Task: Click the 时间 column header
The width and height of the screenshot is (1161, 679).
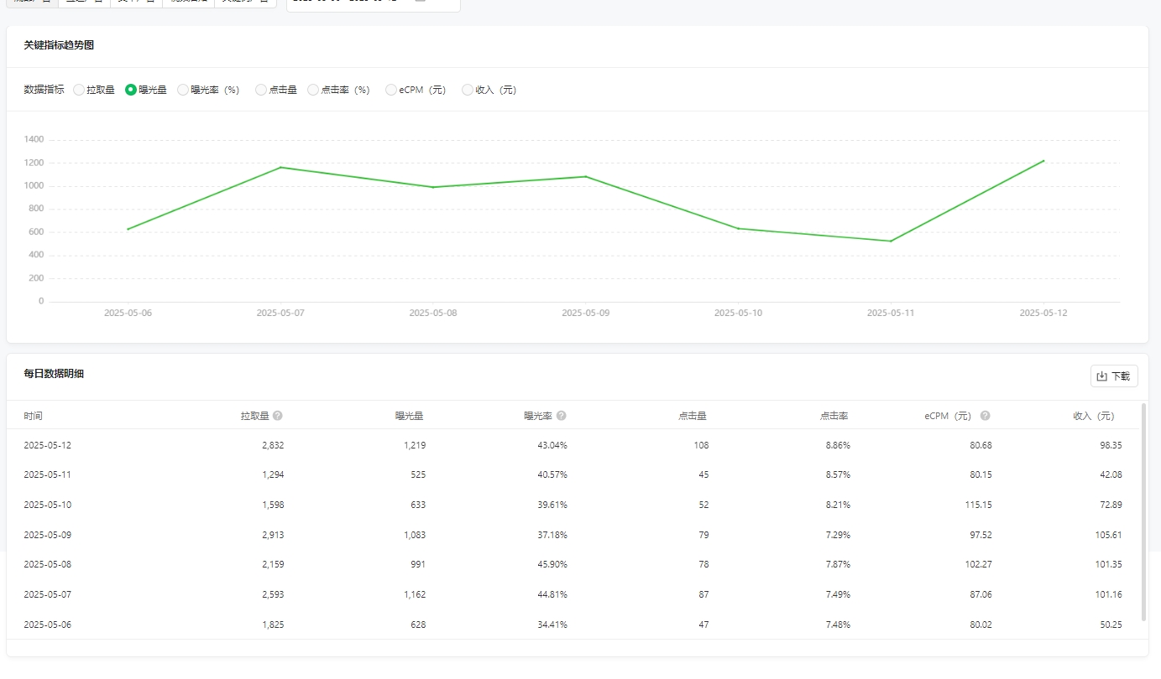Action: [x=34, y=416]
